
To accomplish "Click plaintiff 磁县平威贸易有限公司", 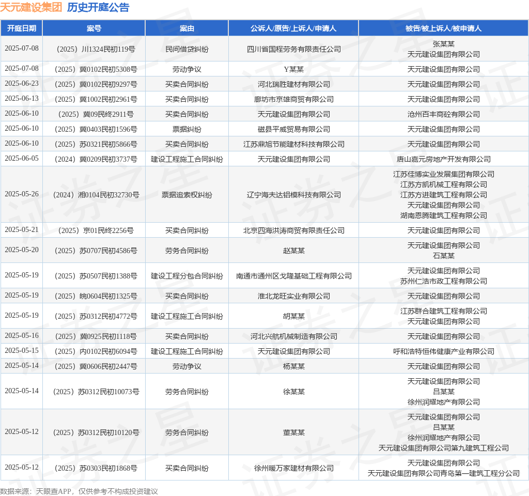I will click(x=293, y=129).
